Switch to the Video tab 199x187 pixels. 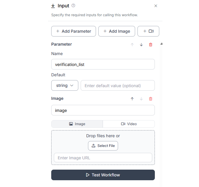click(x=129, y=124)
